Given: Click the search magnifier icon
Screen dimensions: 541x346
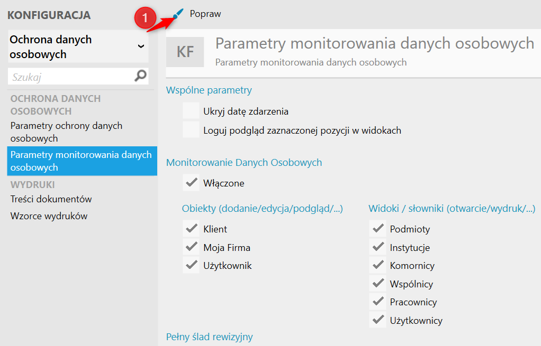Looking at the screenshot, I should coord(140,77).
